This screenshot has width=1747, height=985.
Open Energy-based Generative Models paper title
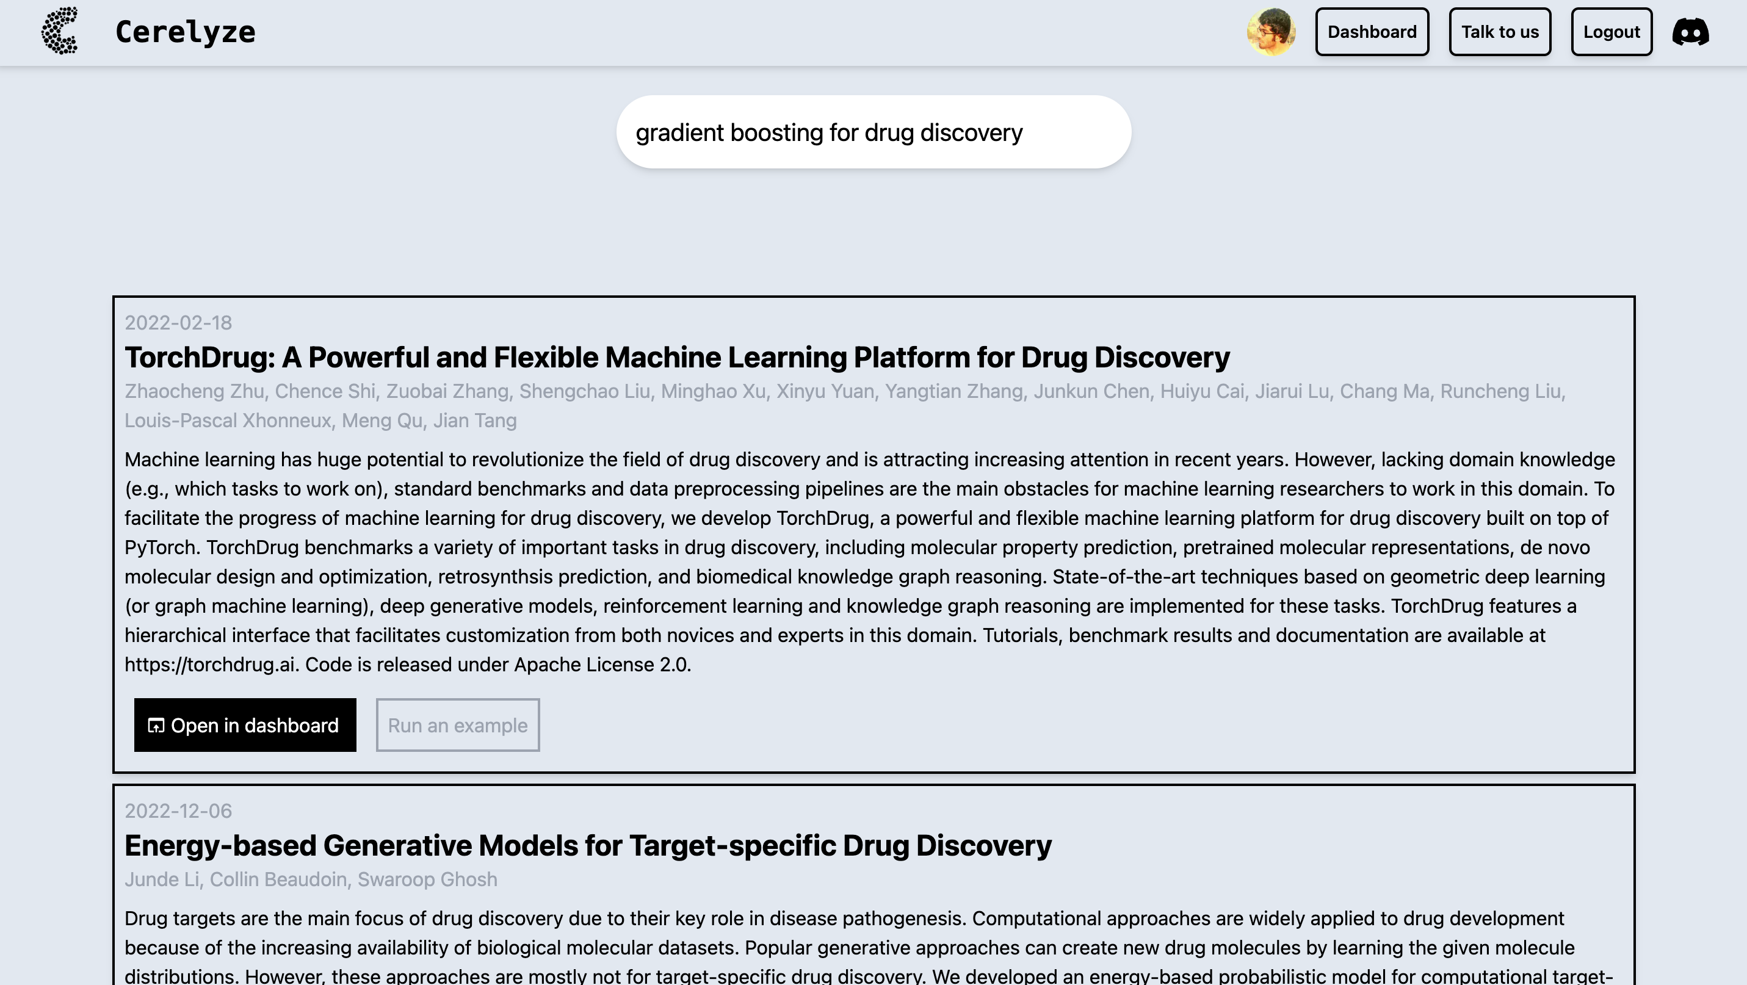pyautogui.click(x=587, y=845)
